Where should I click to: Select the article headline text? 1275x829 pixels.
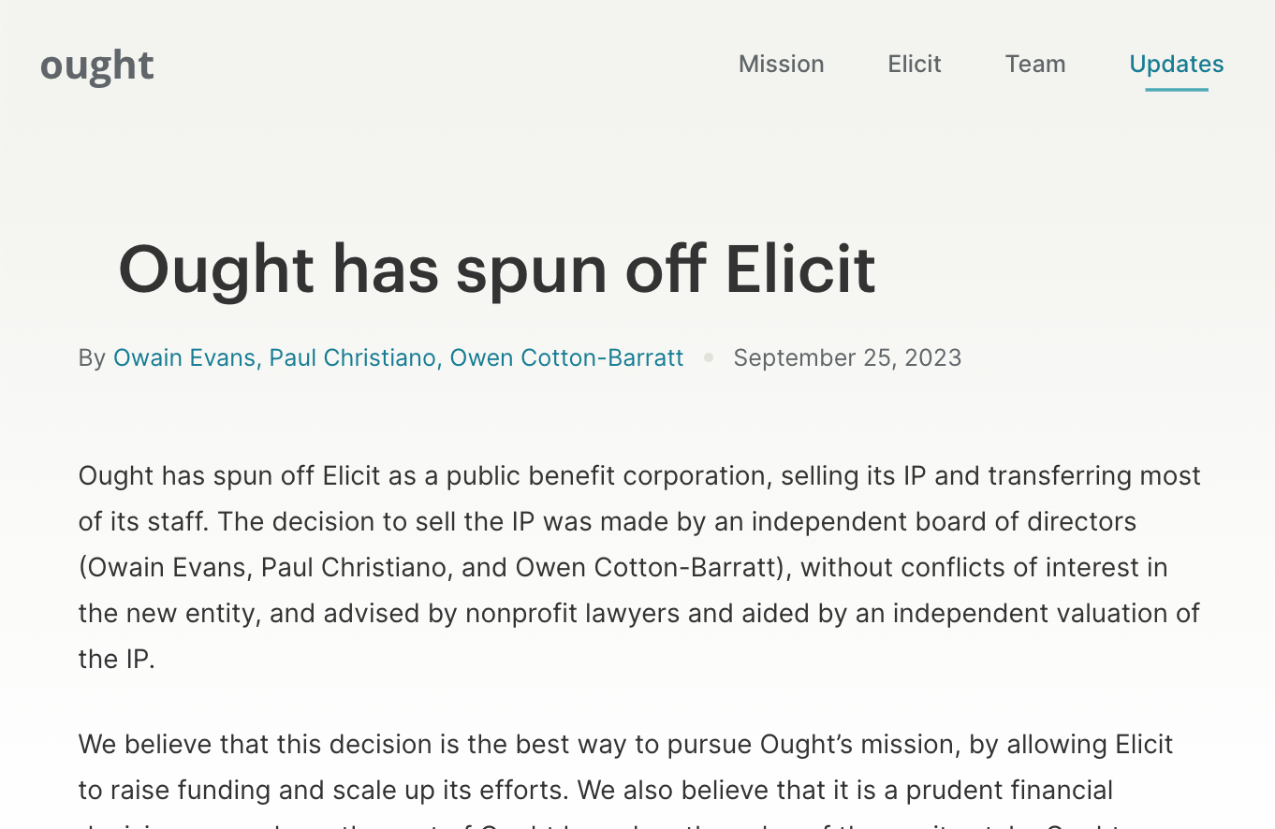(496, 270)
